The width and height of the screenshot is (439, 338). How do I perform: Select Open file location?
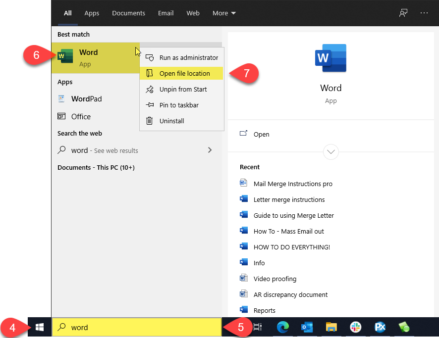pyautogui.click(x=182, y=73)
